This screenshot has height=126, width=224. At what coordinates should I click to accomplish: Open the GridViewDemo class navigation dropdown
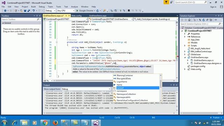[x=111, y=19]
